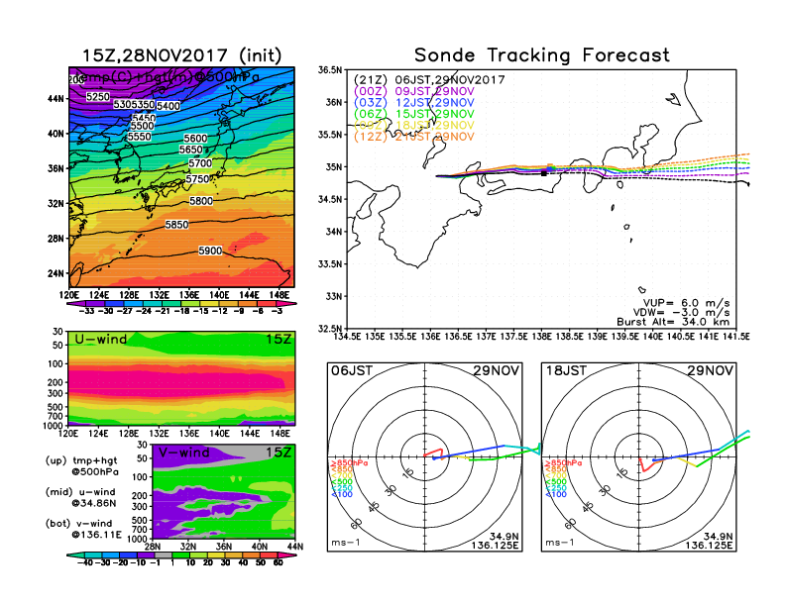Click the "(bot) v-wind @136.11E" note
785x606 pixels.
click(83, 529)
